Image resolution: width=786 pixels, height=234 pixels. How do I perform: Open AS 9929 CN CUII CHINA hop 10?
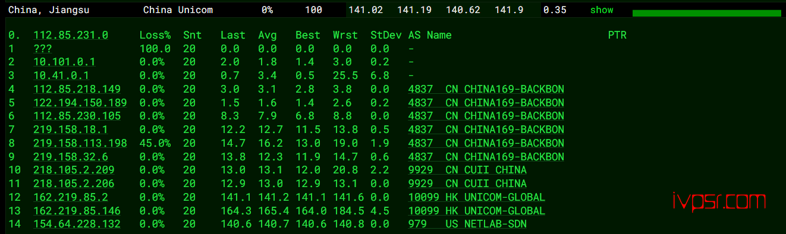pyautogui.click(x=467, y=170)
